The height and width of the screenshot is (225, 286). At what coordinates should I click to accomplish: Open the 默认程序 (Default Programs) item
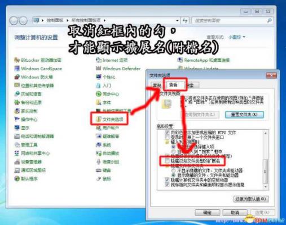pos(26,178)
